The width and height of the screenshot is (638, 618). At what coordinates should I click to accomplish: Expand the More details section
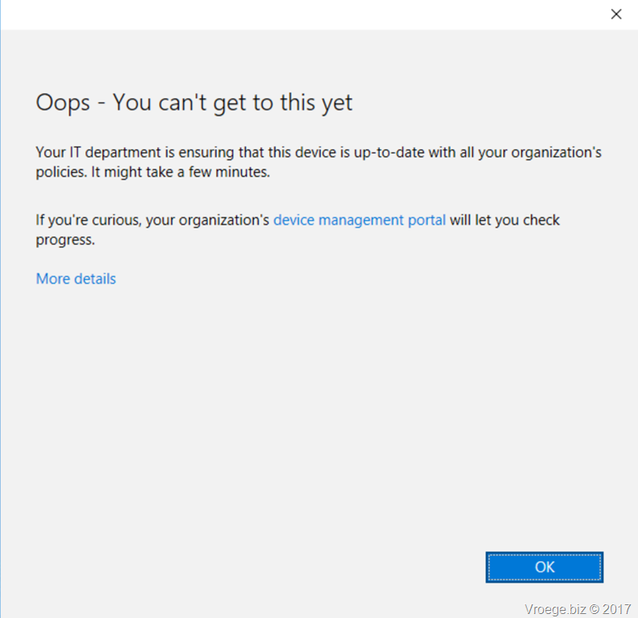pos(76,279)
